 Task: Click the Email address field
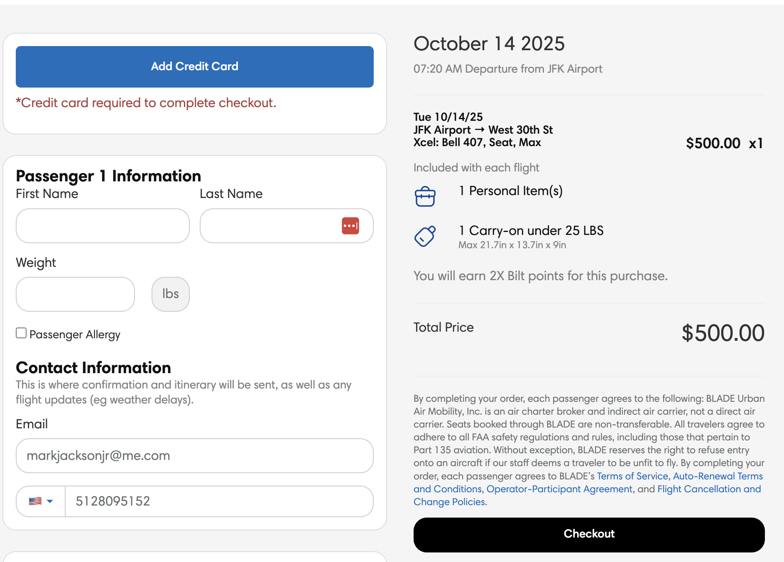point(194,456)
